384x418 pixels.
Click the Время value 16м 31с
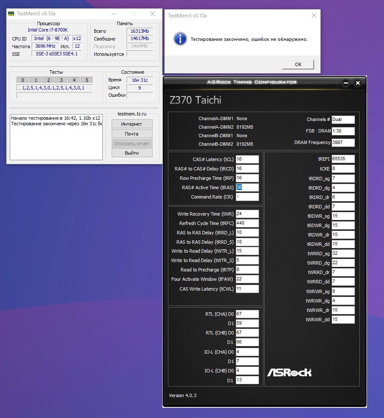coord(140,80)
